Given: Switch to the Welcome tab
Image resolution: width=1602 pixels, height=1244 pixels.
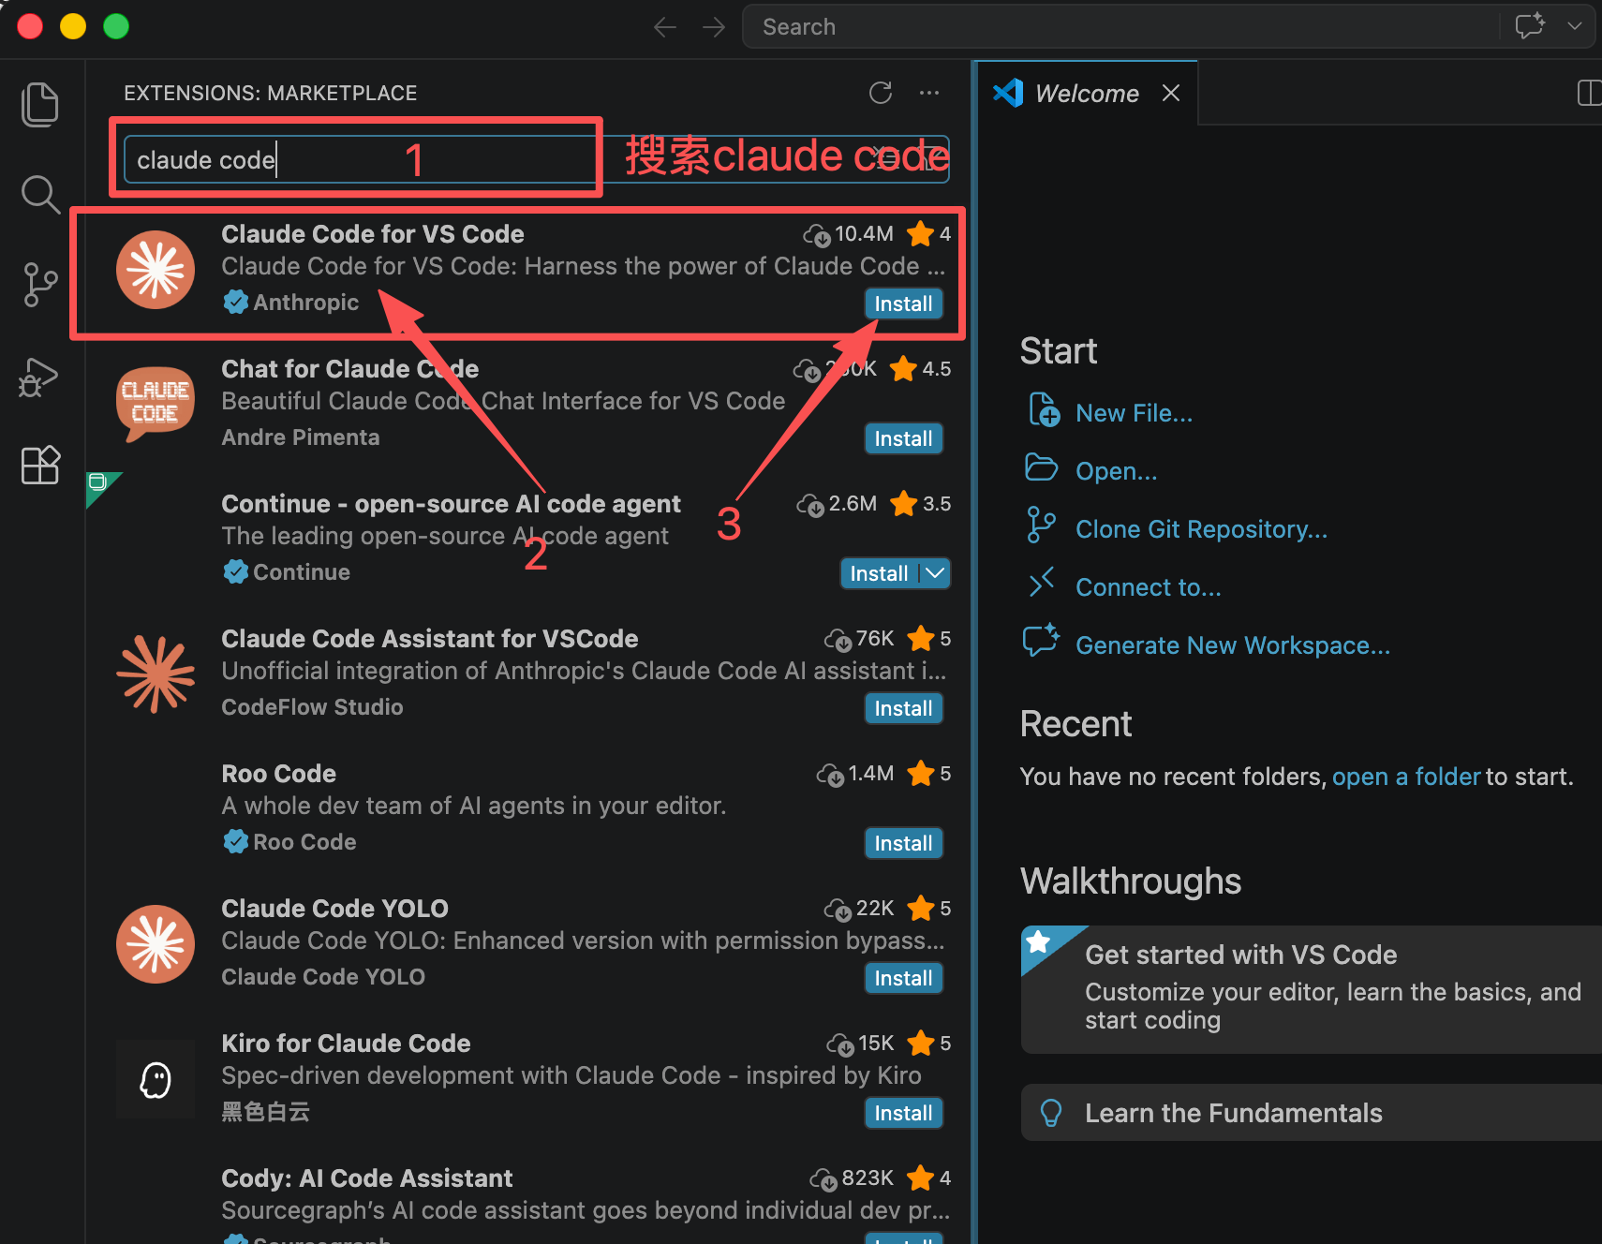Looking at the screenshot, I should tap(1086, 94).
